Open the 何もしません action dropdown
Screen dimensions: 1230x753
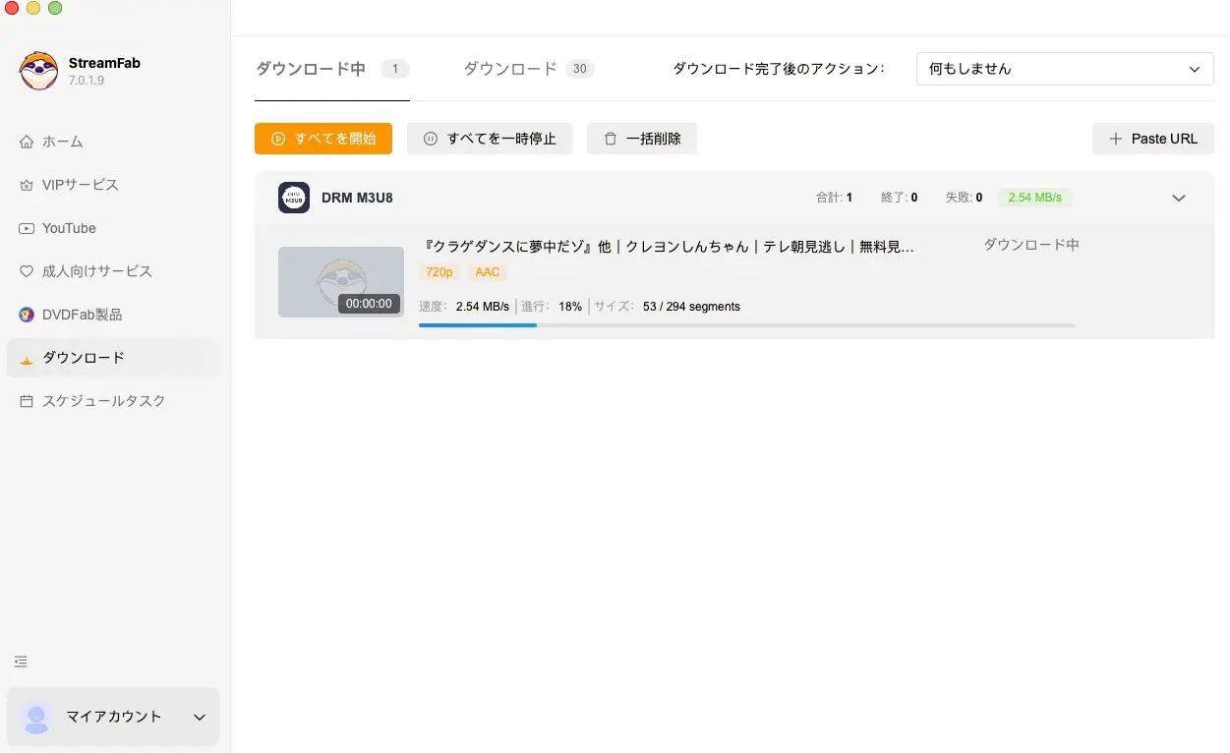click(x=1065, y=69)
